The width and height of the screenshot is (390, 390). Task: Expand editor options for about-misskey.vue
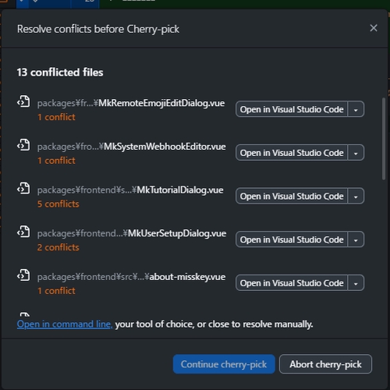pos(356,283)
